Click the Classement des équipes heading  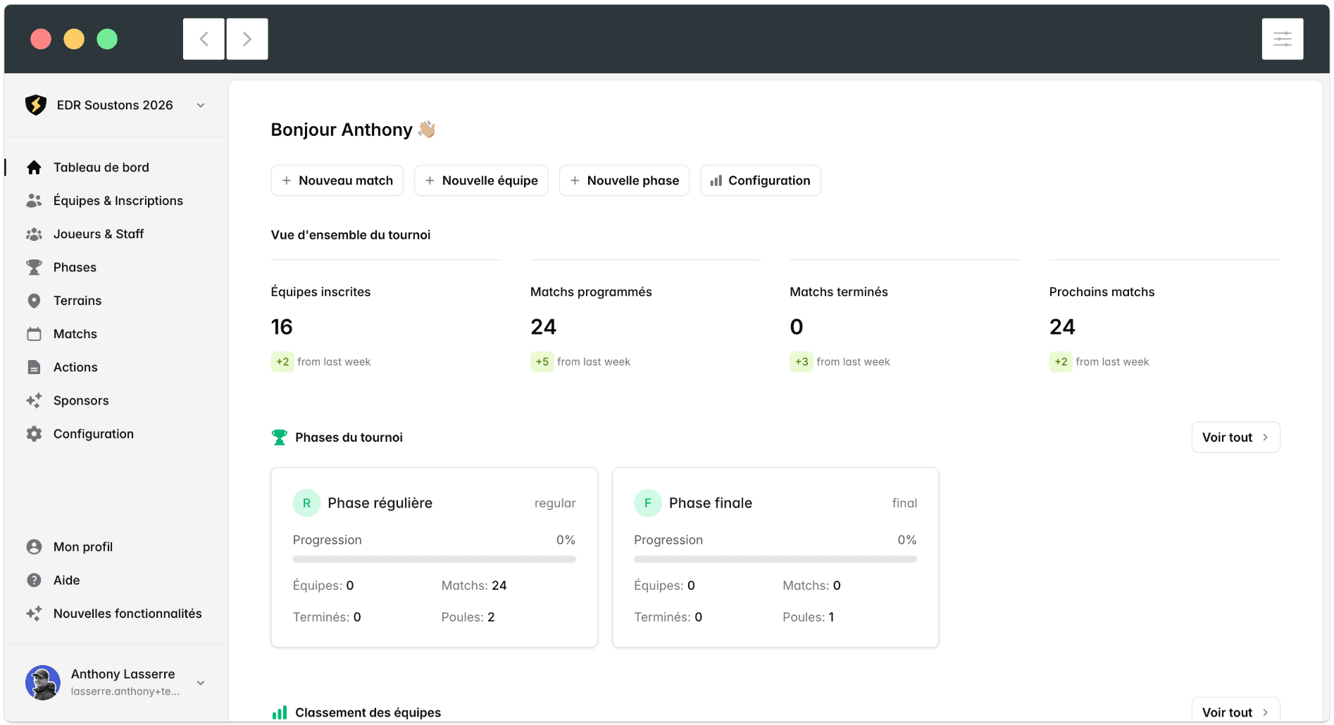(x=368, y=712)
